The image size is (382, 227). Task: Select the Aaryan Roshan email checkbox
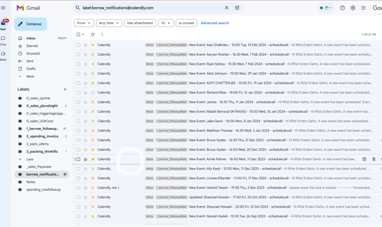point(78,54)
